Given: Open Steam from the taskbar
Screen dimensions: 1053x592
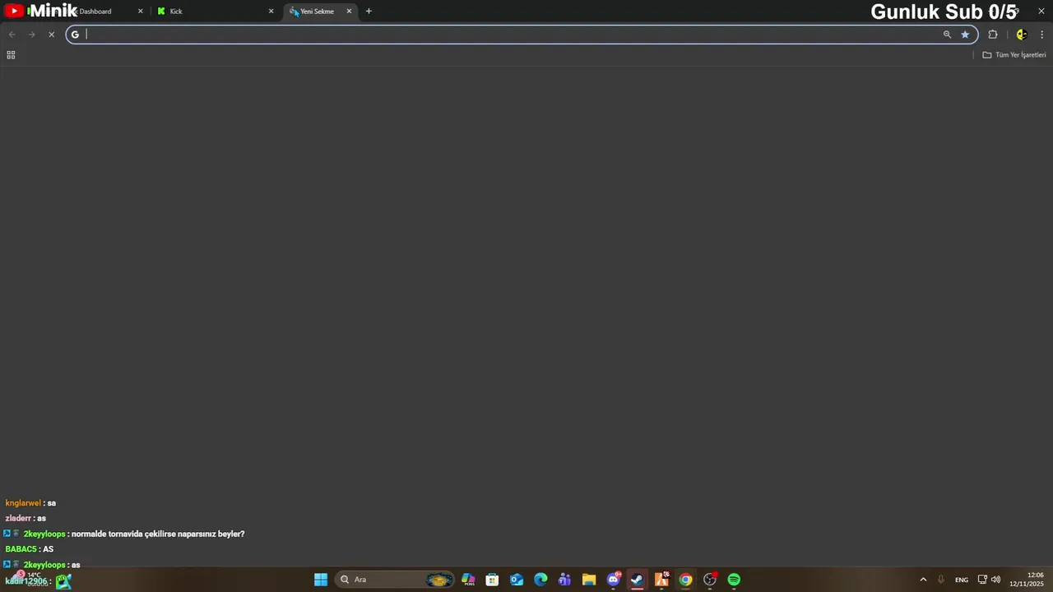Looking at the screenshot, I should [637, 580].
